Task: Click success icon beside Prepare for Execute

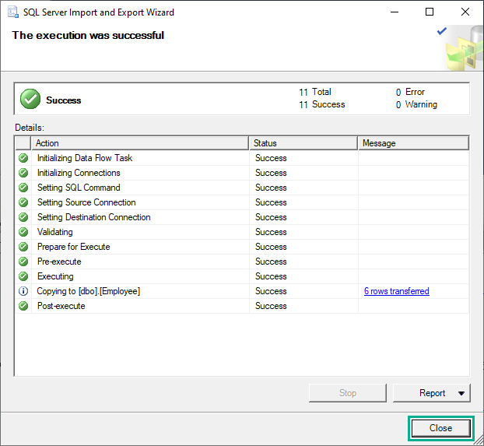Action: [23, 247]
